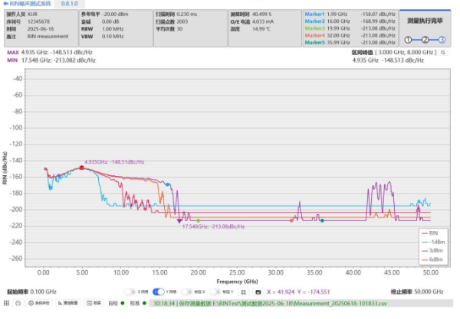
Task: Click the RIN app icon in title bar
Action: [x=5, y=4]
